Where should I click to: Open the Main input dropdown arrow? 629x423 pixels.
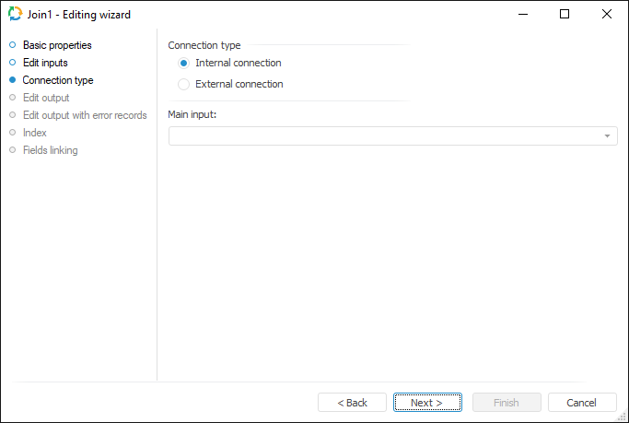pos(608,136)
